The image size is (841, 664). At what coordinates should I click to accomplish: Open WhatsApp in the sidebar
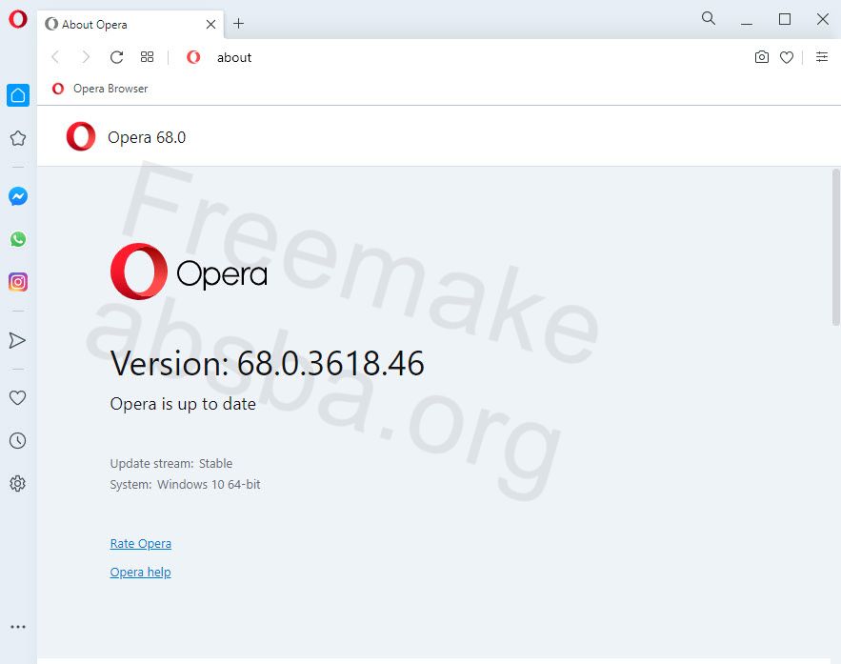click(18, 239)
